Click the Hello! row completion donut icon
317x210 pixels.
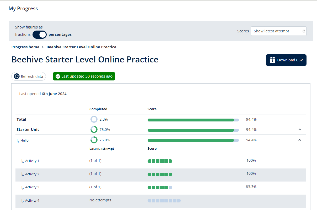94,140
